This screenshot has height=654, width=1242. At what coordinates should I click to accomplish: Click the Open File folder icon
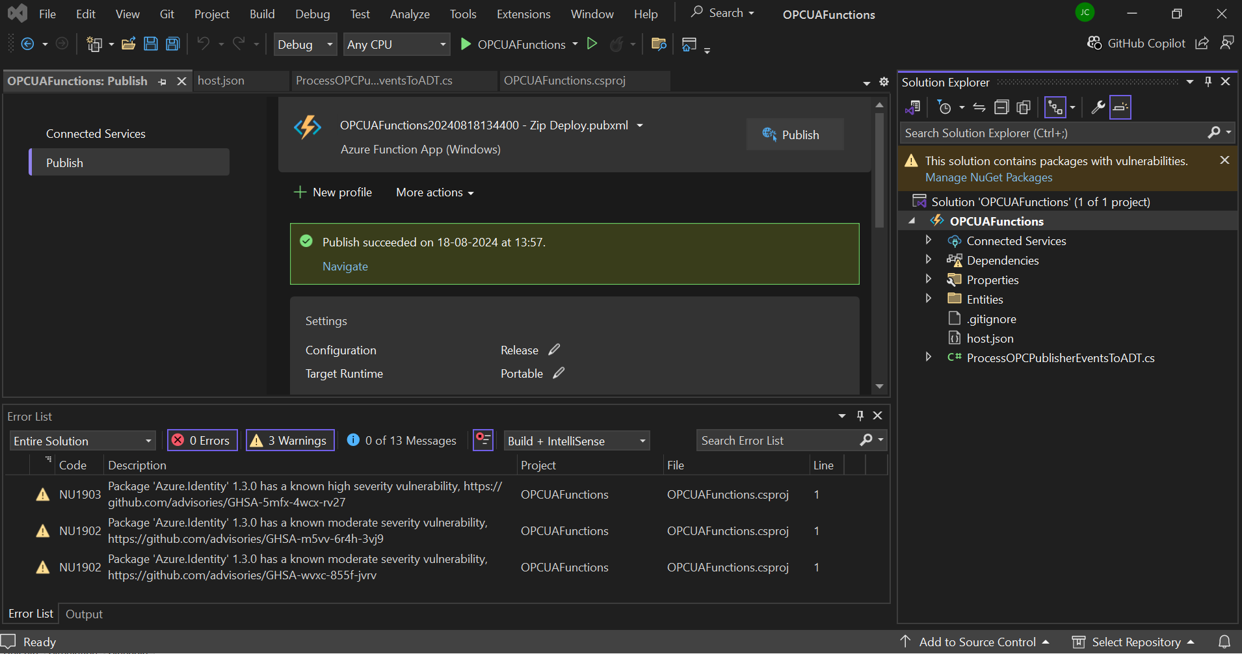(129, 44)
